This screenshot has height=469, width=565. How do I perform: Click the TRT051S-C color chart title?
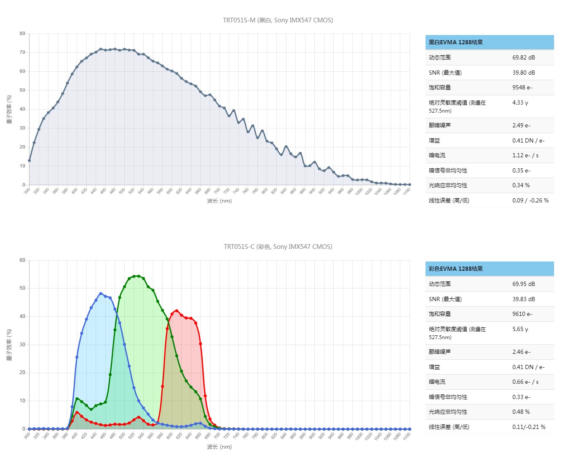[x=278, y=247]
